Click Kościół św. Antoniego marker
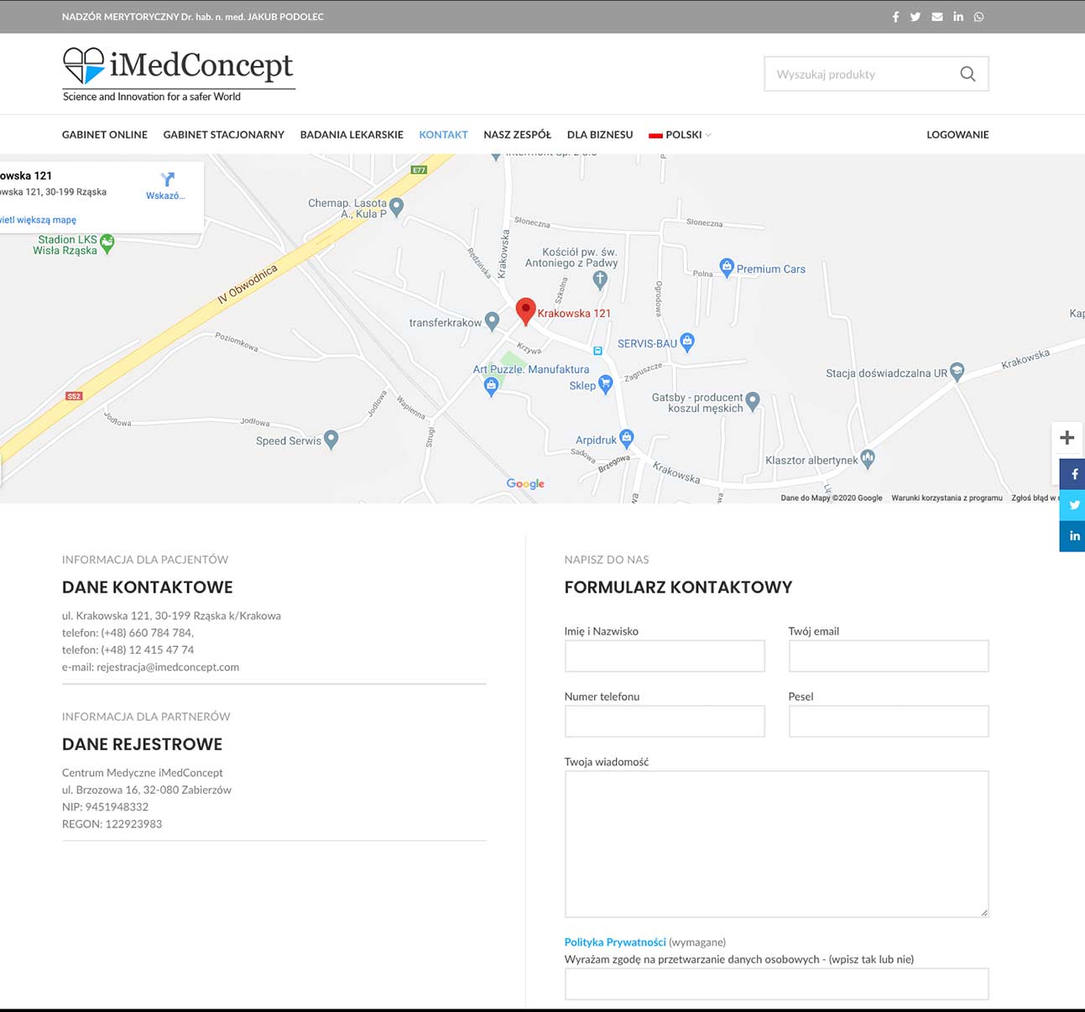The width and height of the screenshot is (1085, 1012). tap(599, 281)
